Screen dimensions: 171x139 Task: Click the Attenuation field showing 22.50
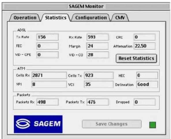(144, 46)
